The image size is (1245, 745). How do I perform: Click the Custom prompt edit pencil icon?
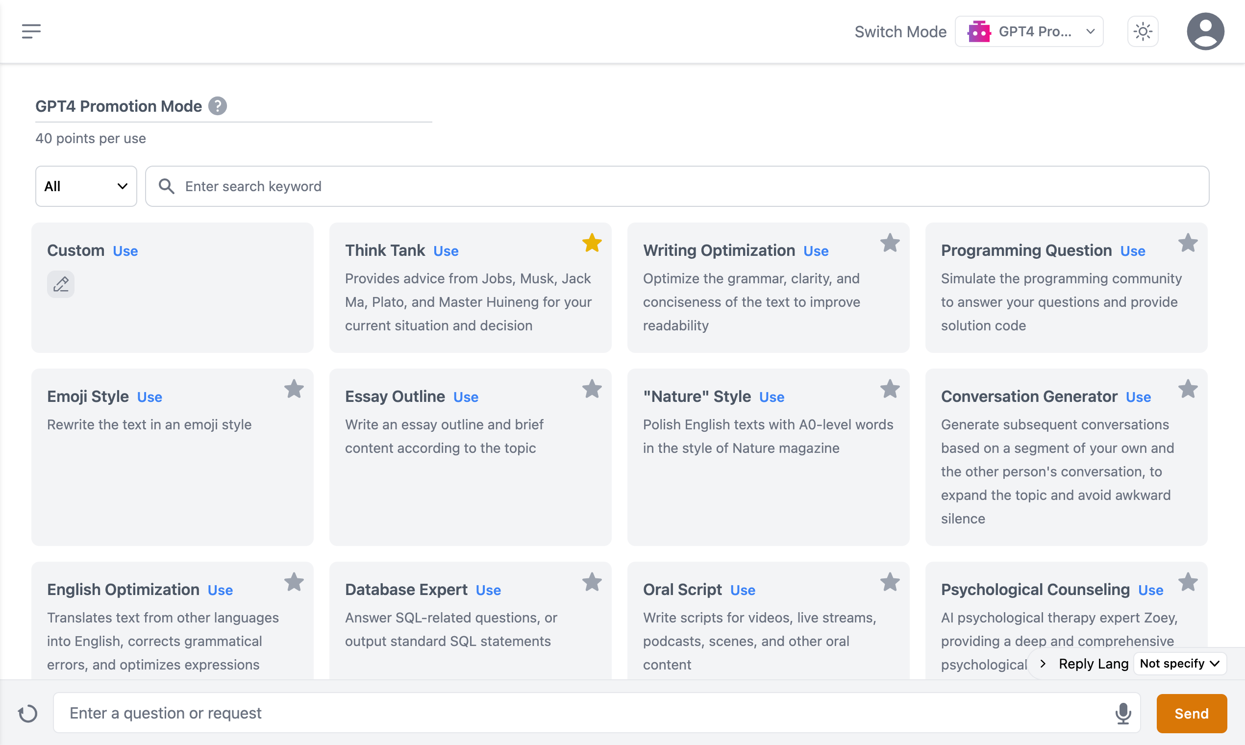(61, 284)
